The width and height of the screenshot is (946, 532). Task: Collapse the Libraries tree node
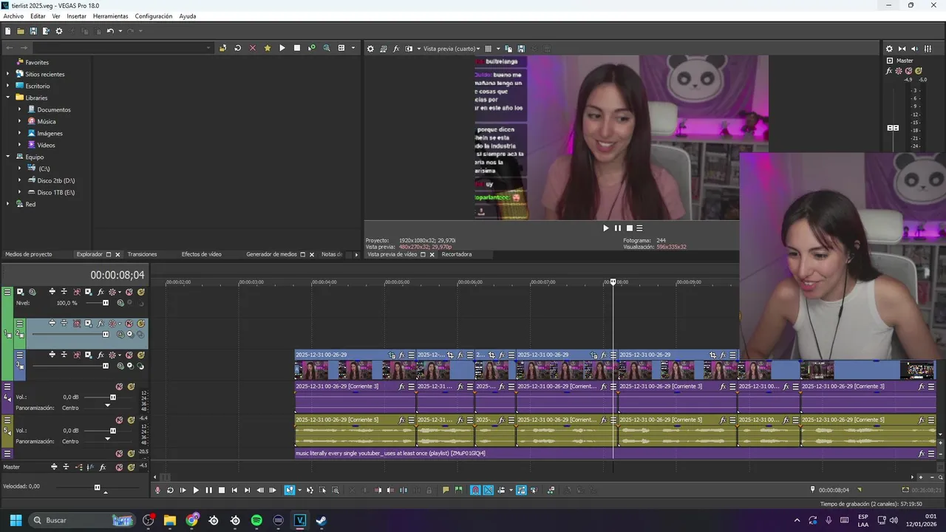(8, 98)
